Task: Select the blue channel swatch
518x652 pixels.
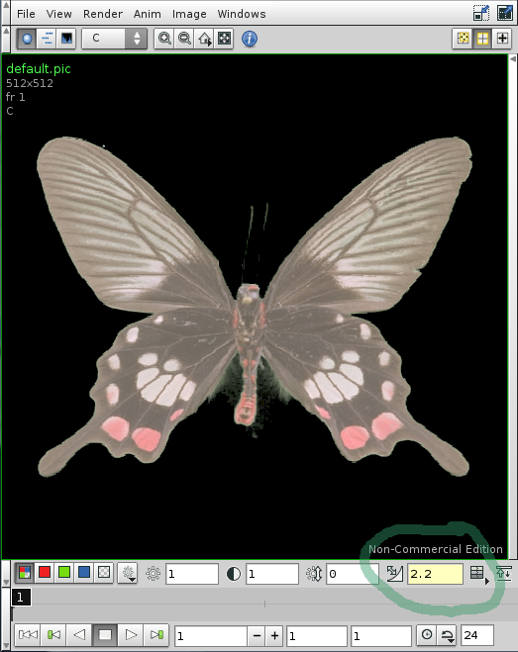Action: tap(84, 573)
